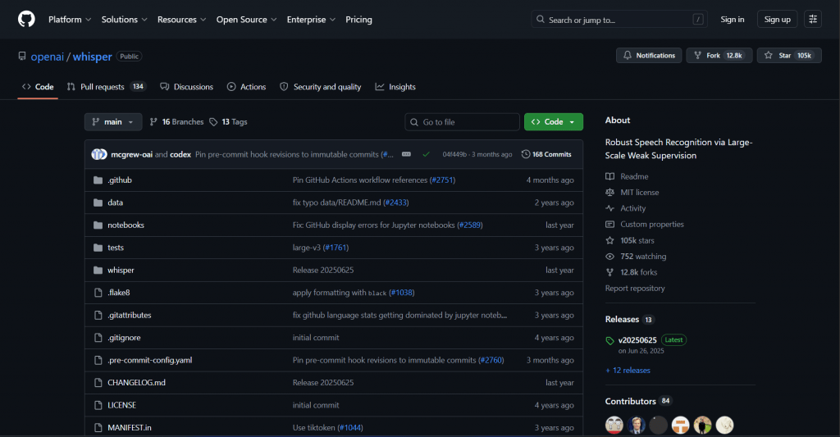Click the first contributor avatar
Image resolution: width=840 pixels, height=437 pixels.
[614, 426]
